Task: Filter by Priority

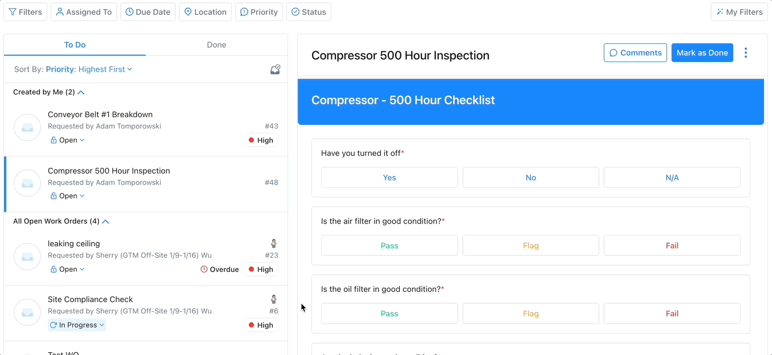Action: click(x=258, y=11)
